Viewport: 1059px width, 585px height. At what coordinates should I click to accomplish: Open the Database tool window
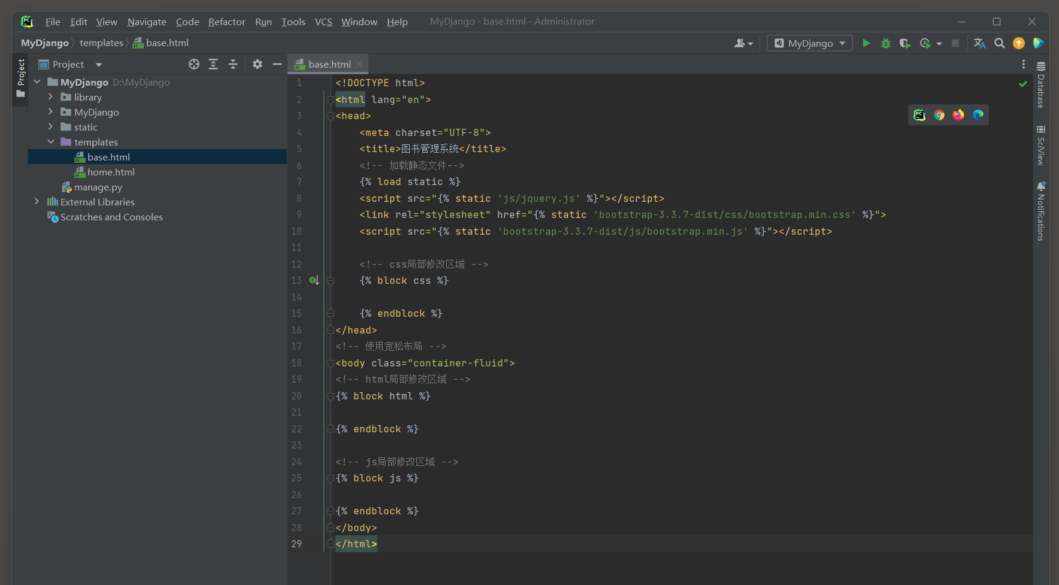[1041, 85]
